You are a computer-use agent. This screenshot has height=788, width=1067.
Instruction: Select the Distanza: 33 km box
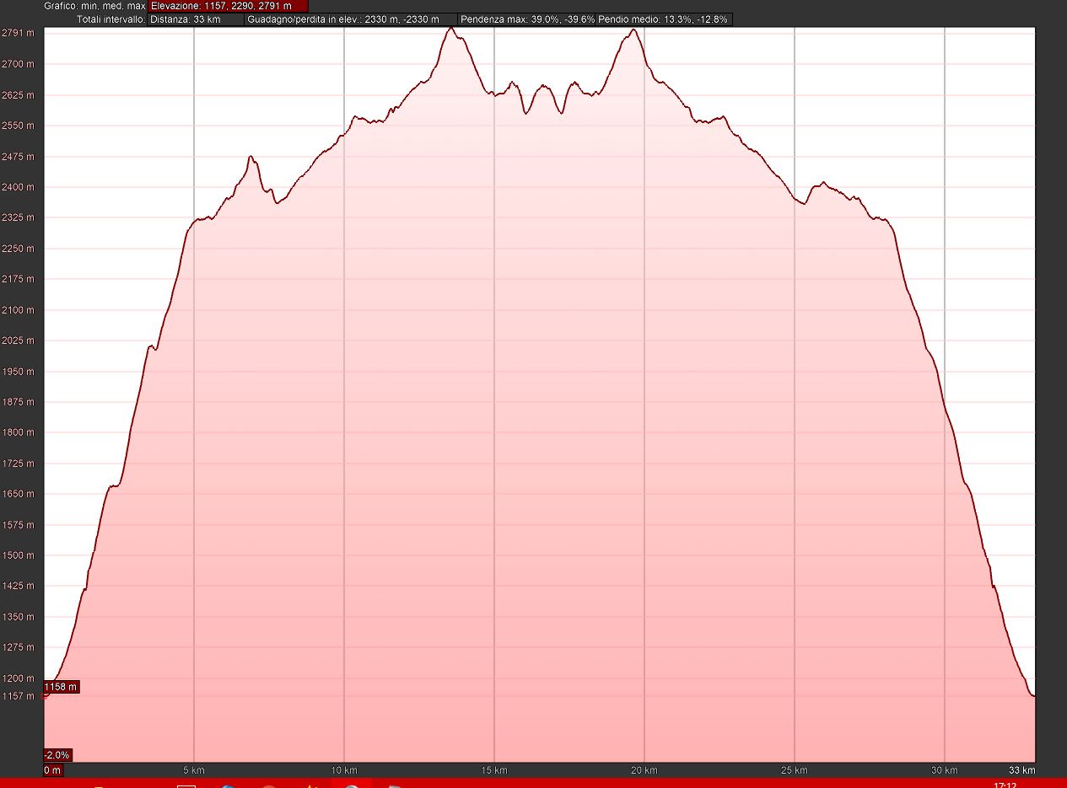195,19
